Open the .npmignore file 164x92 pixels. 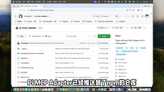point(25,63)
